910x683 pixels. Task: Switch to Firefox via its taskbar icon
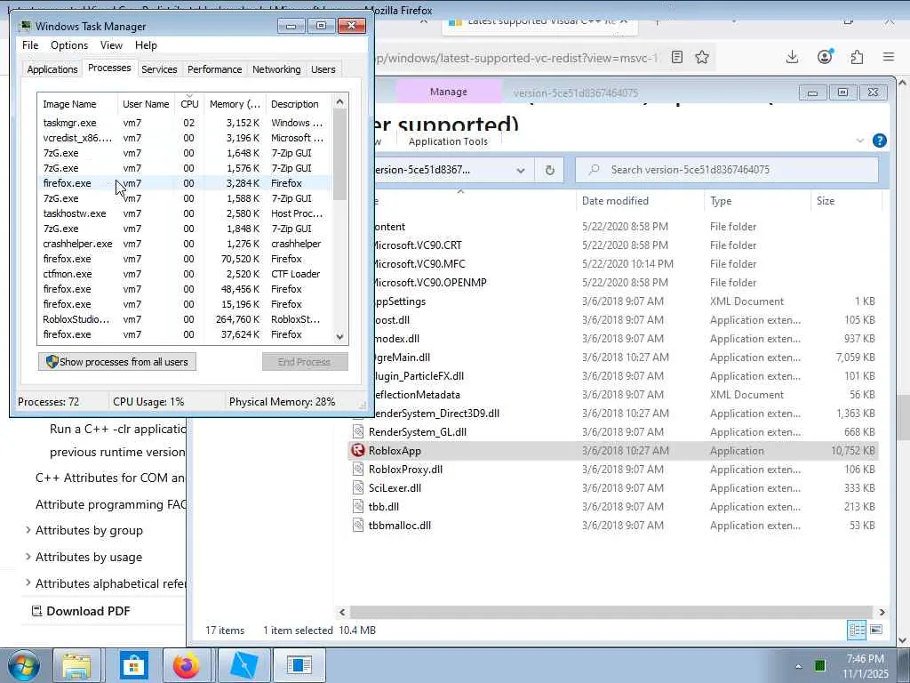(187, 665)
